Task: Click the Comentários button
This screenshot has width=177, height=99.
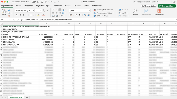Action: pyautogui.click(x=149, y=6)
